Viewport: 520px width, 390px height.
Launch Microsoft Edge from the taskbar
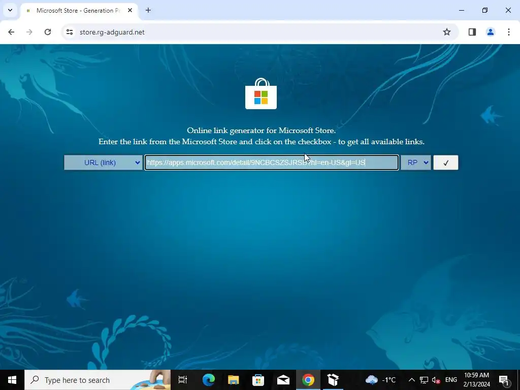209,380
